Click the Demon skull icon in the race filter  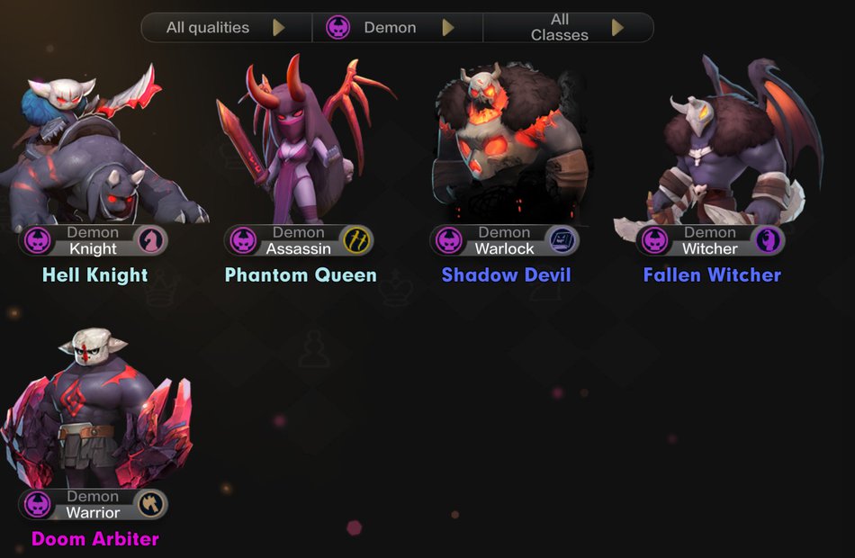click(x=338, y=27)
